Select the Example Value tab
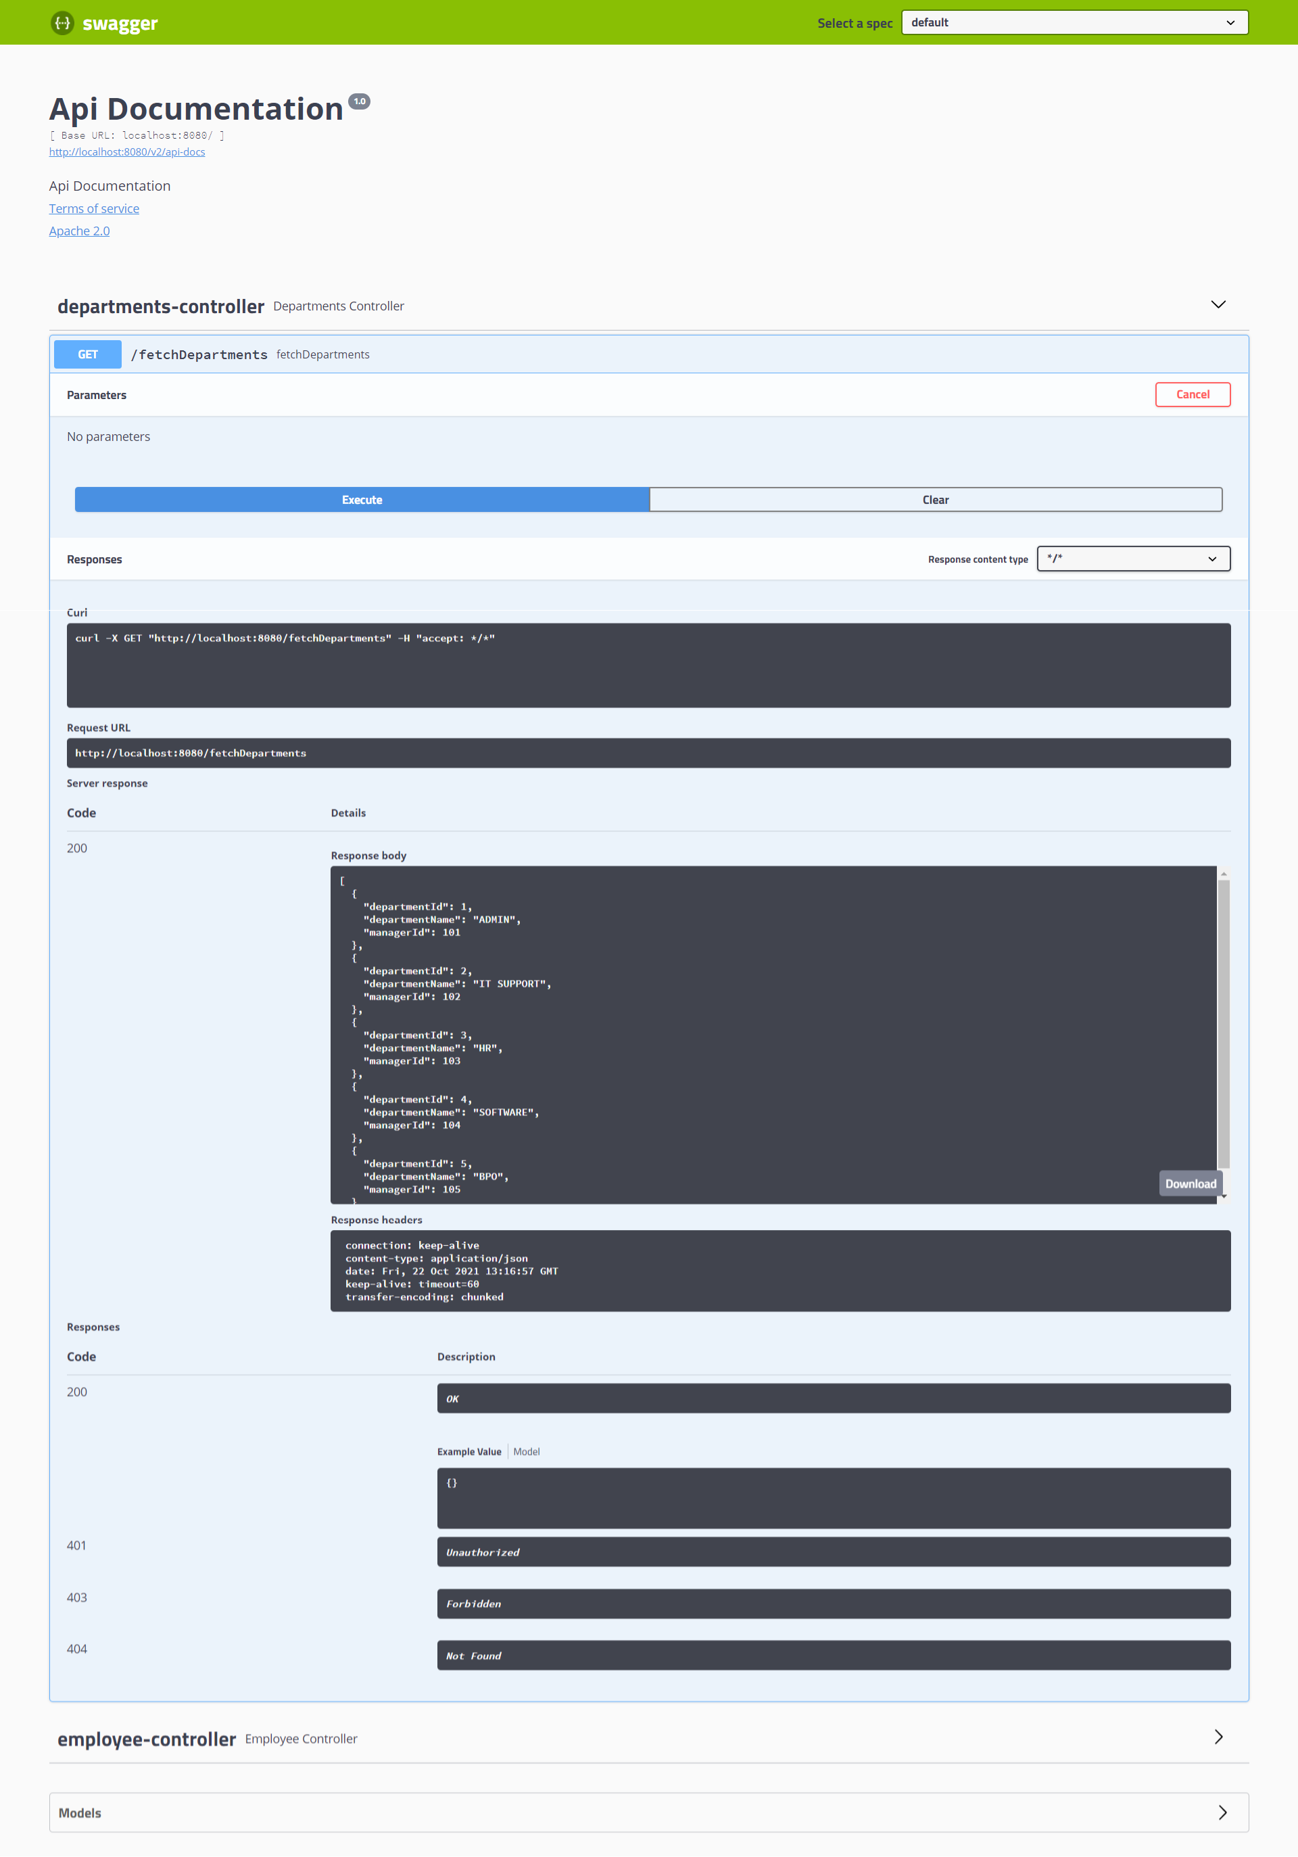The image size is (1298, 1857). pyautogui.click(x=469, y=1451)
